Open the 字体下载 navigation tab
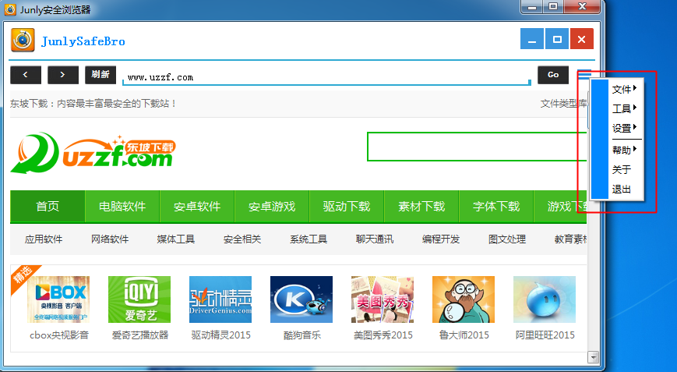 (496, 207)
